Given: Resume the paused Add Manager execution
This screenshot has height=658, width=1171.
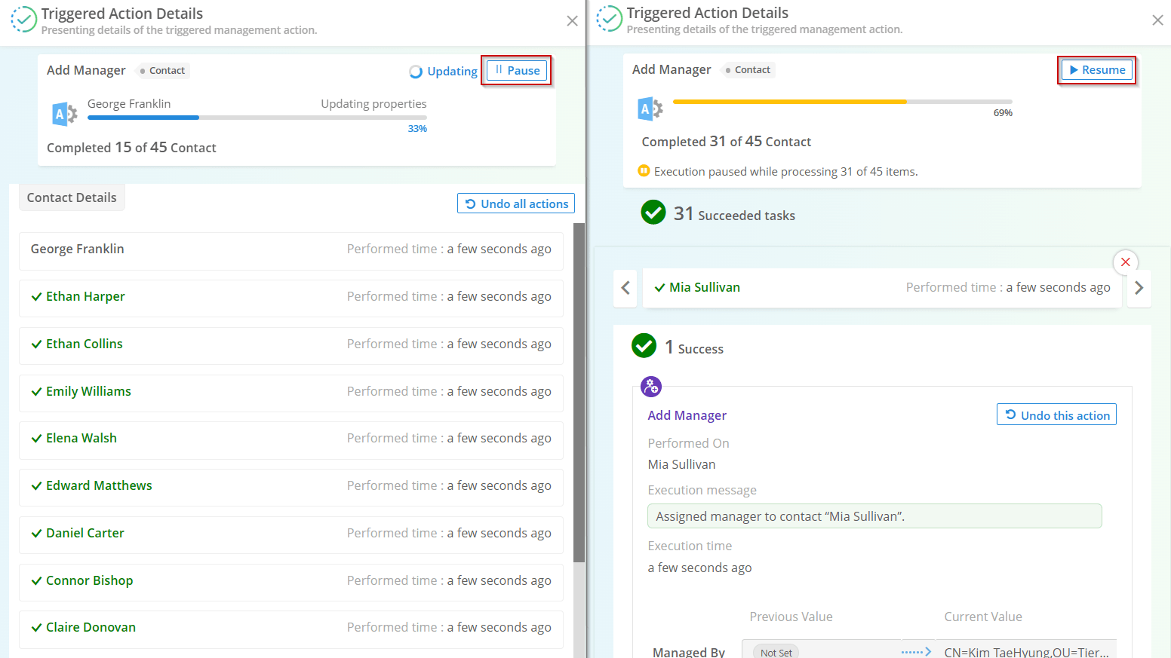Looking at the screenshot, I should 1097,69.
